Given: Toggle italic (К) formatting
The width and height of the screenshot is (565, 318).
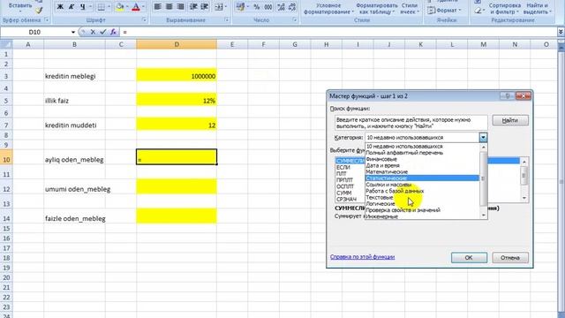Looking at the screenshot, I should (72, 7).
